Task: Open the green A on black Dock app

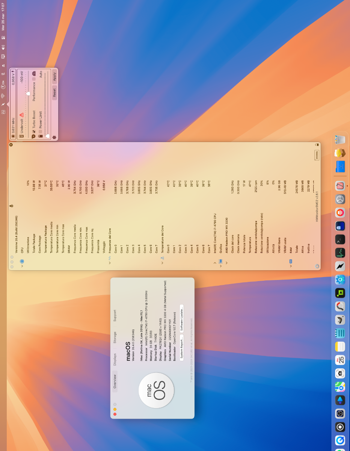Action: pyautogui.click(x=340, y=293)
